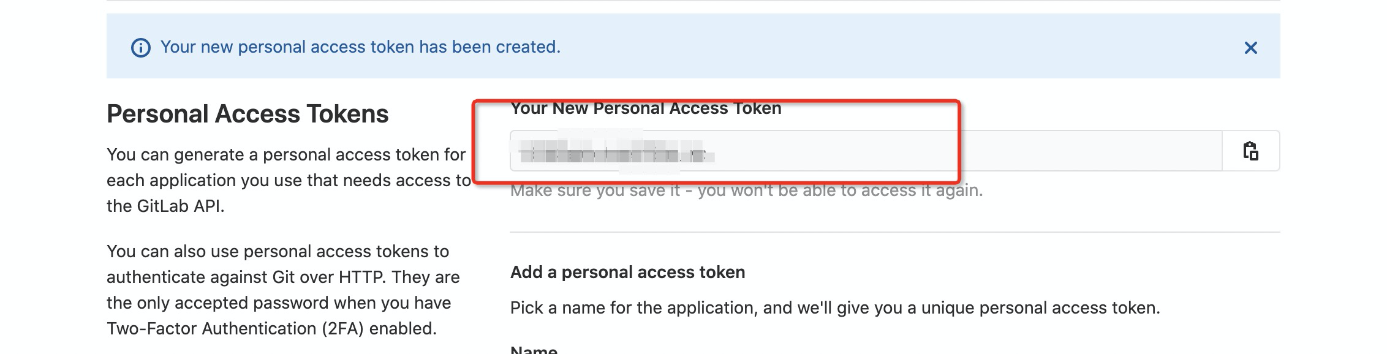Copy the personal access token to clipboard
Image resolution: width=1387 pixels, height=354 pixels.
tap(1250, 151)
